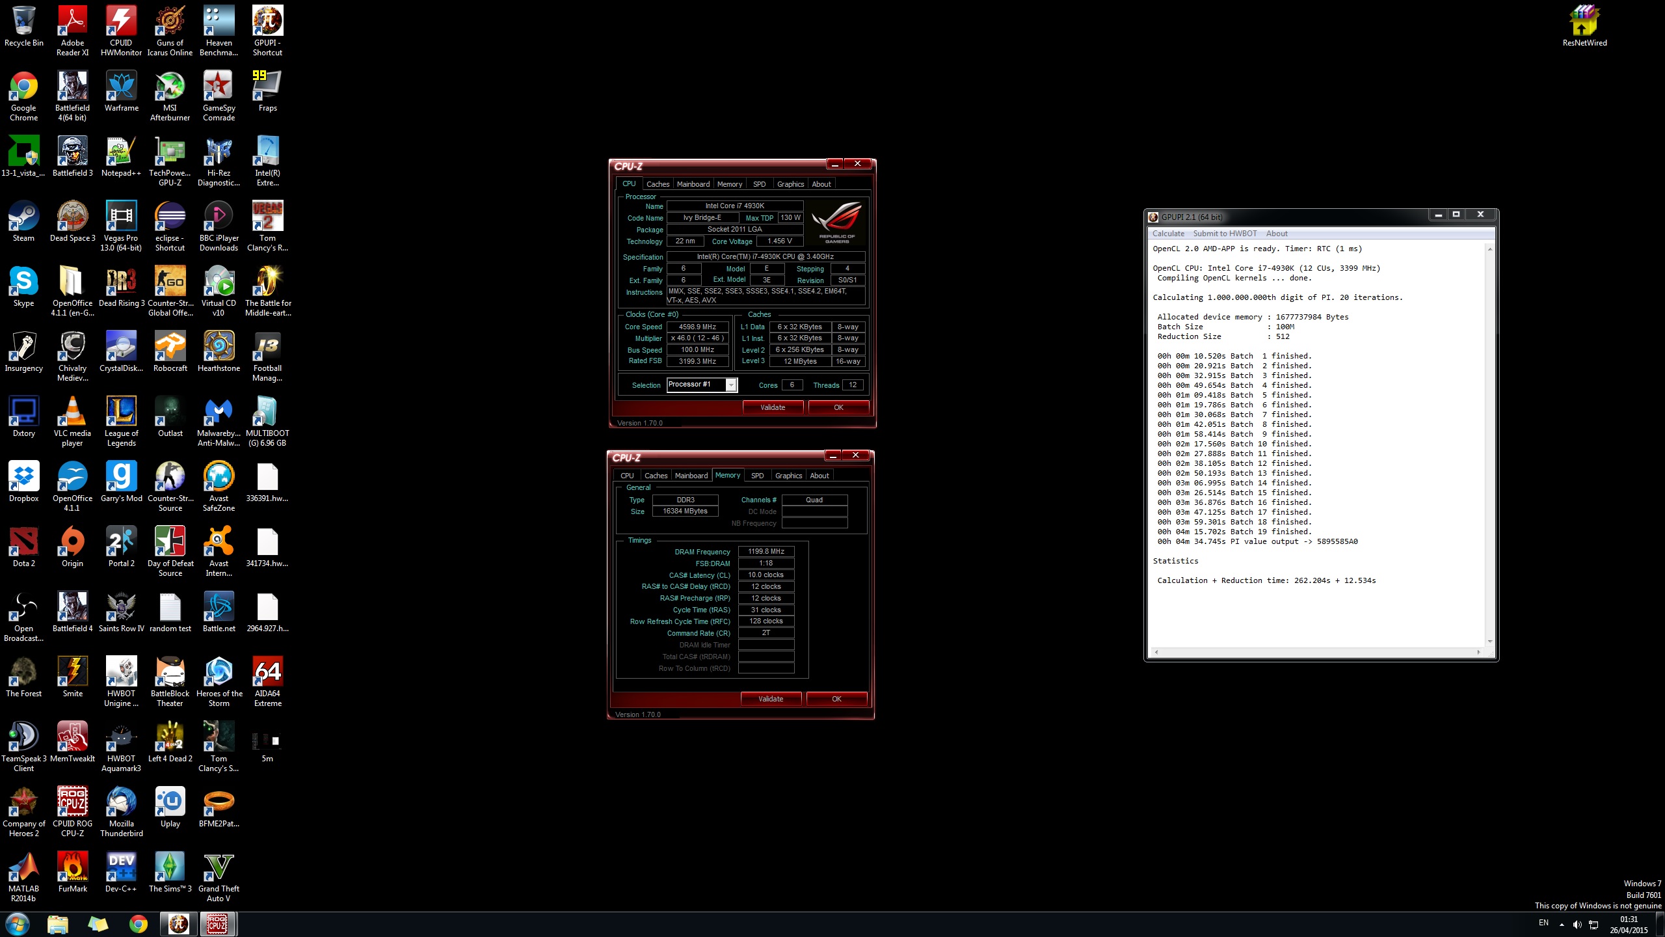Switch to CPU-Z taskbar button
Screen dimensions: 1665x937
point(218,924)
